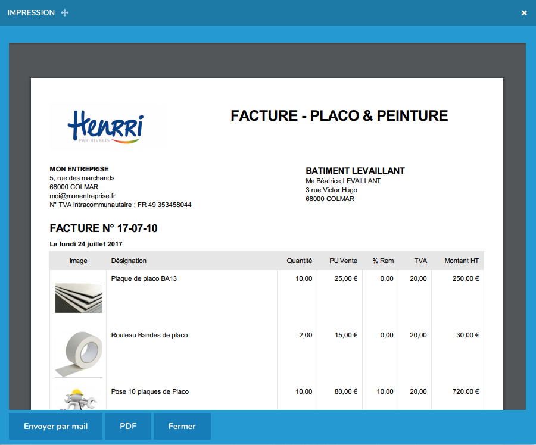Click the Désignation column header

click(129, 261)
